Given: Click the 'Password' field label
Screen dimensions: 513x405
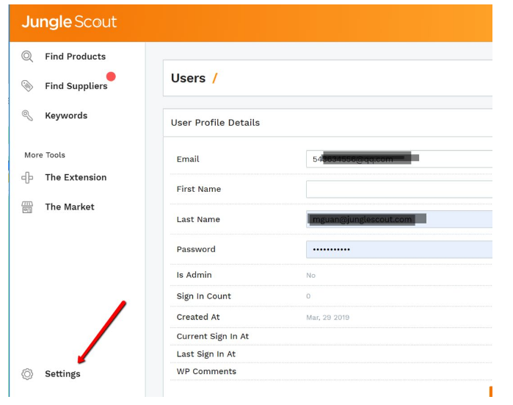Looking at the screenshot, I should click(196, 249).
